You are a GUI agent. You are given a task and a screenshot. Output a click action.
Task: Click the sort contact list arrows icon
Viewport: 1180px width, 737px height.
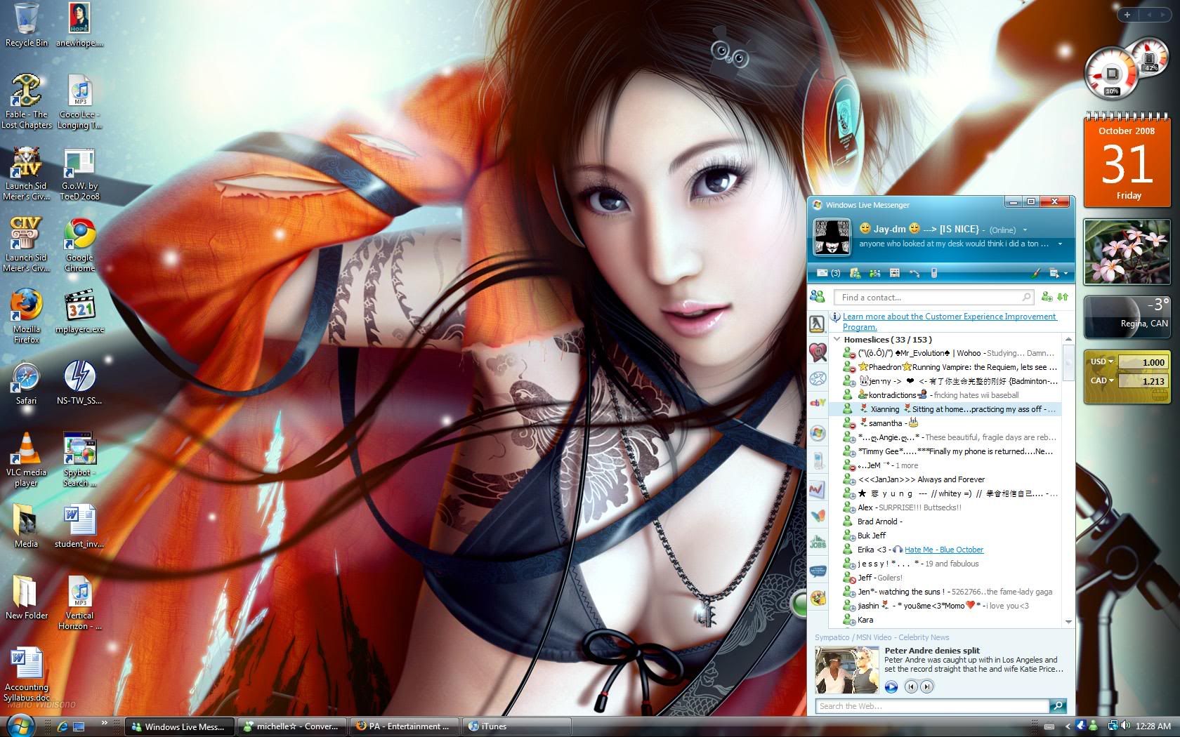tap(1063, 297)
